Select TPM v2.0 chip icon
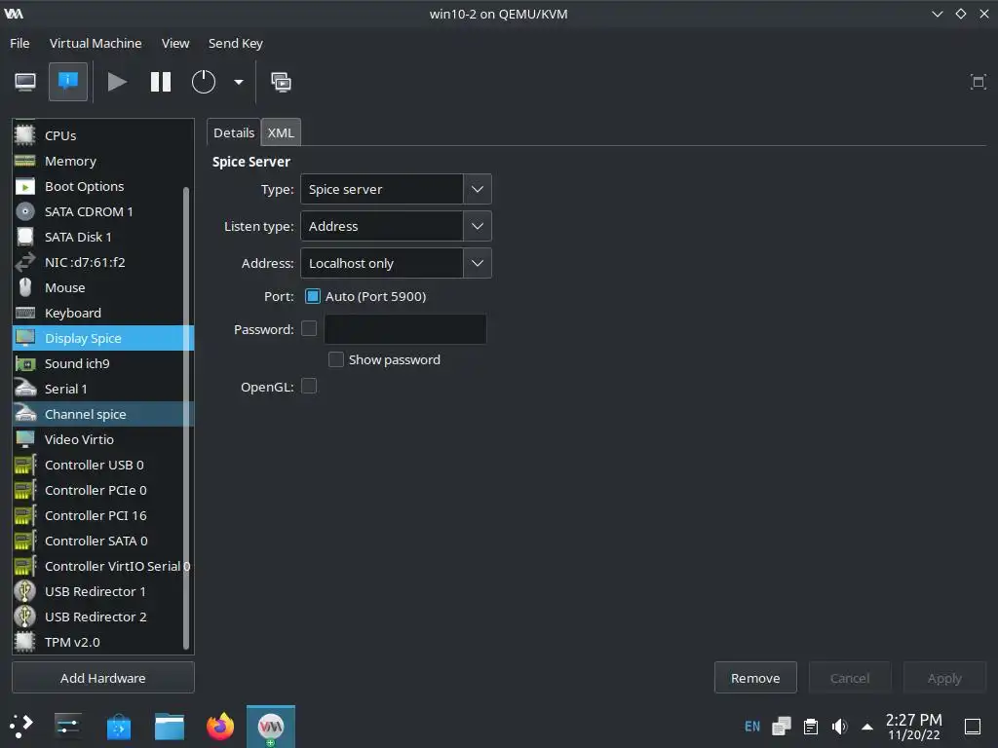The height and width of the screenshot is (748, 998). point(24,642)
